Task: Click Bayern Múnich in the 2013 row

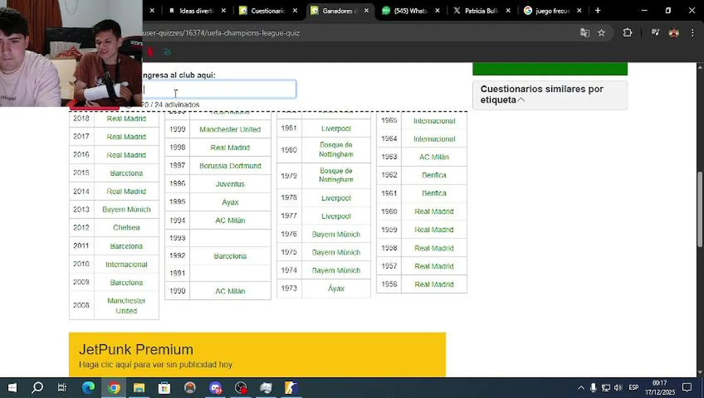Action: coord(126,210)
